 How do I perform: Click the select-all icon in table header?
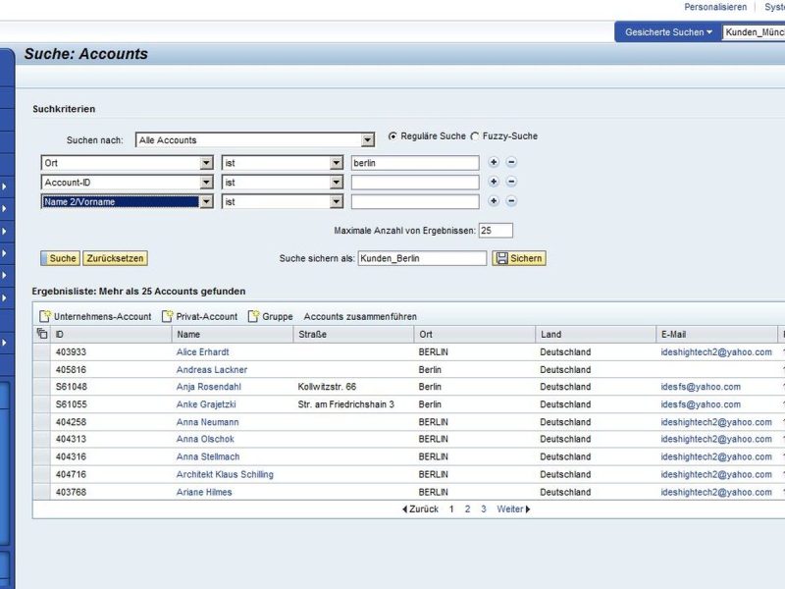(42, 334)
